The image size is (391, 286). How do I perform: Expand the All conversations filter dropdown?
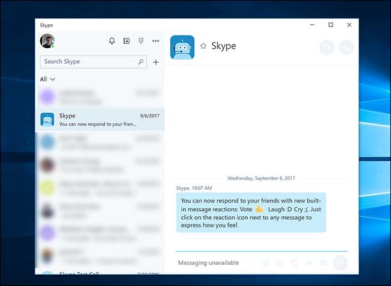click(48, 79)
